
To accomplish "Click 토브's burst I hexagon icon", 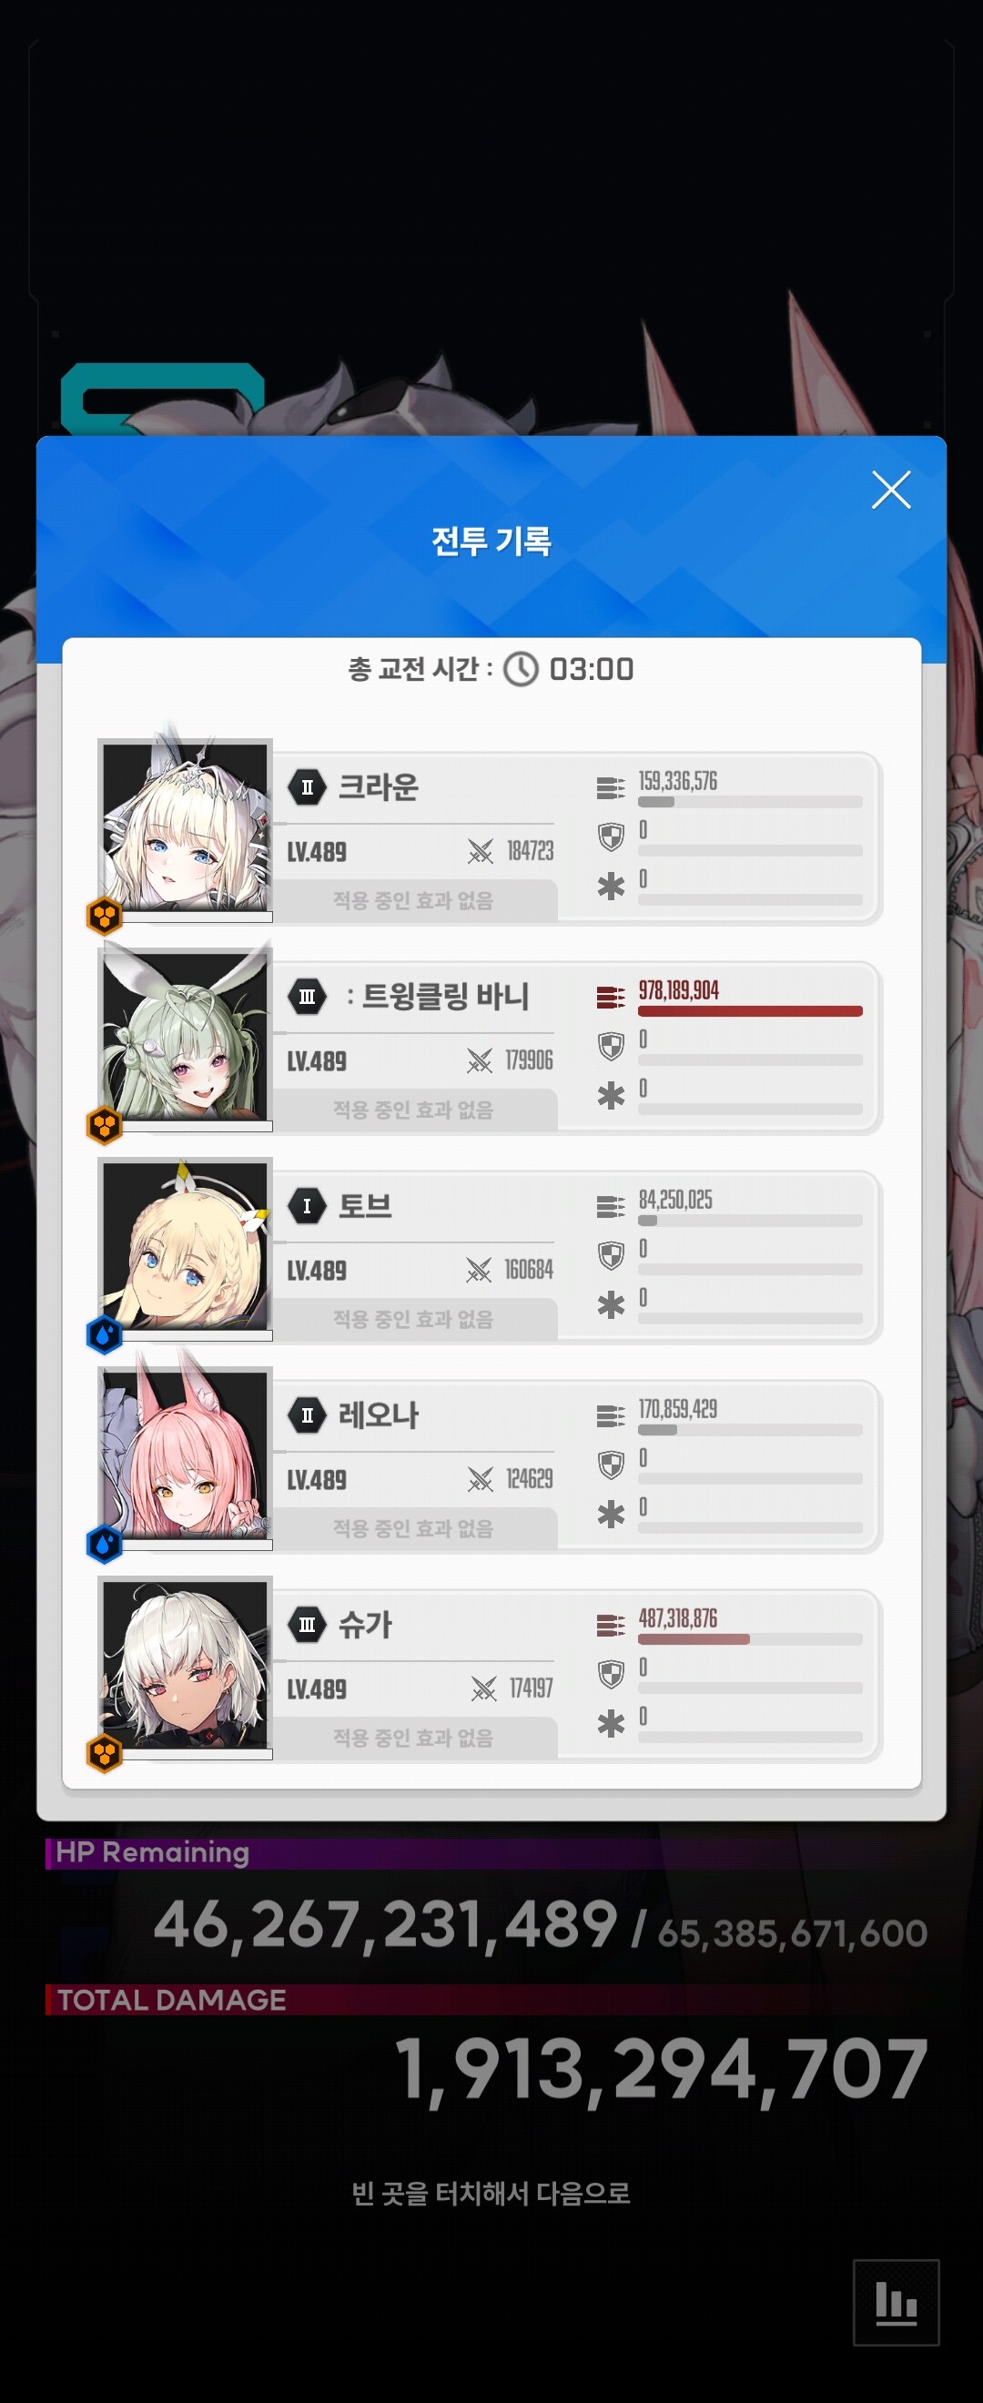I will pyautogui.click(x=307, y=1206).
